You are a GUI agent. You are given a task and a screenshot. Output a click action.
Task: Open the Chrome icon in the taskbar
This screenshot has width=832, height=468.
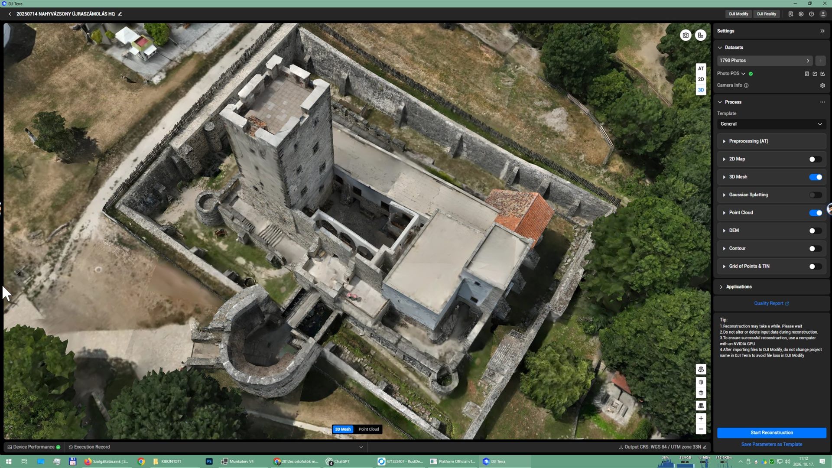click(141, 461)
